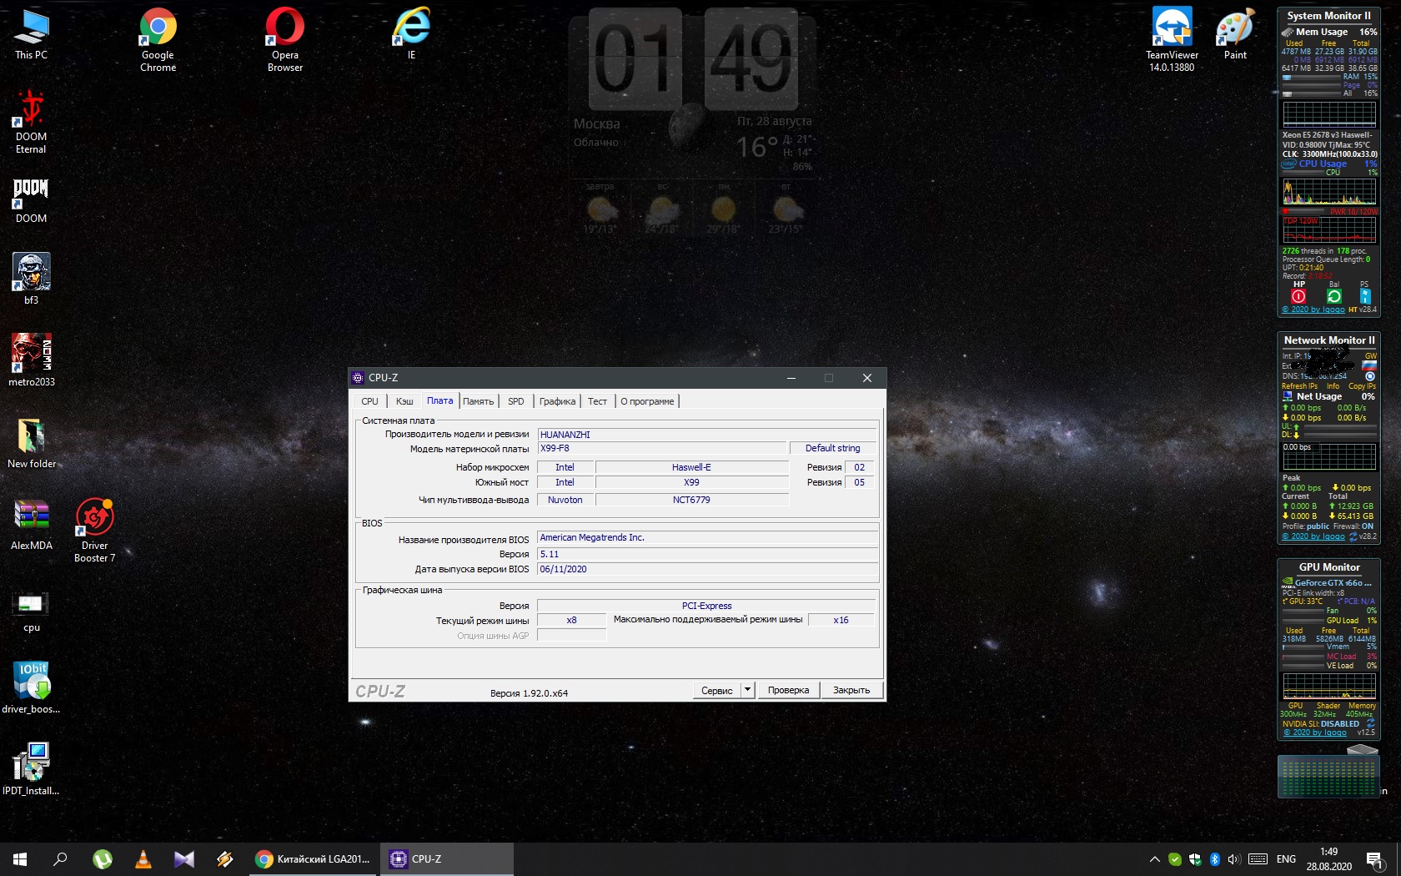Select the IPDT_Install... desktop icon
This screenshot has width=1401, height=876.
32,769
